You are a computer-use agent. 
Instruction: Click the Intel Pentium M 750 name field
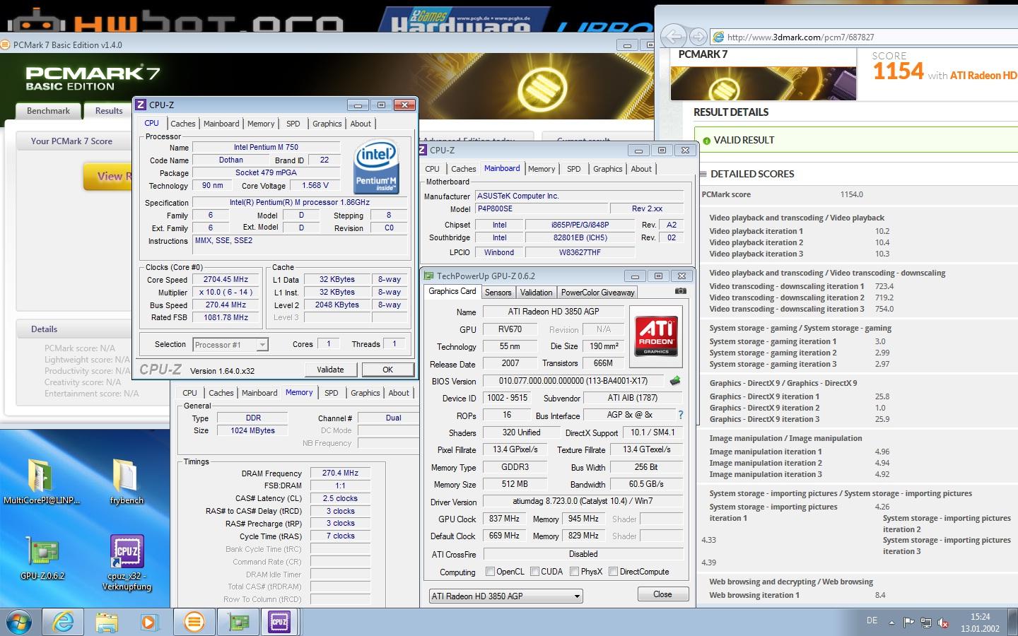click(266, 147)
